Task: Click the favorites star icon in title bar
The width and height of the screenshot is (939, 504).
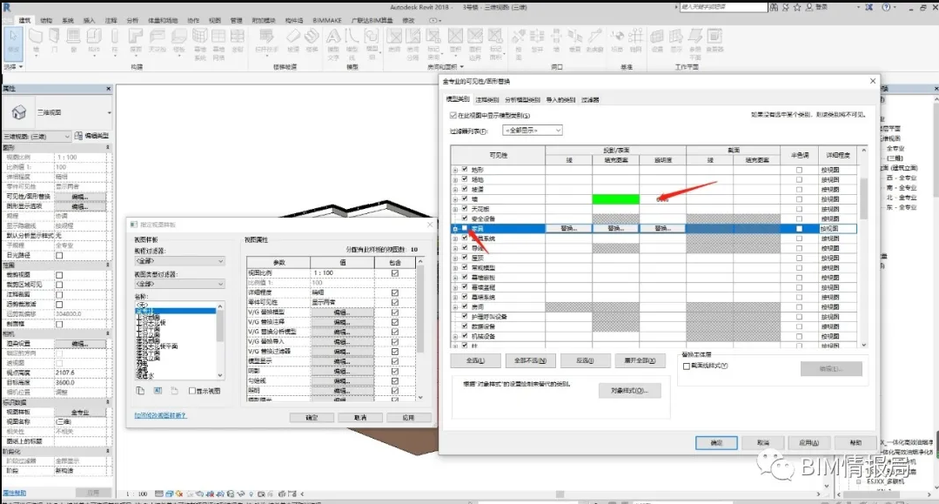Action: [x=797, y=7]
